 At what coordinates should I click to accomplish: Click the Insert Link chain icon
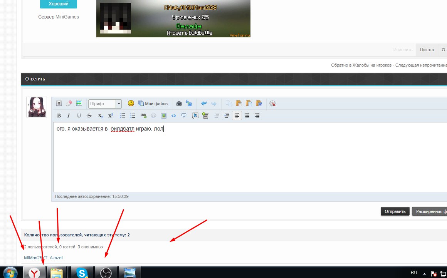point(143,116)
